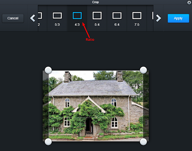The image size is (192, 151).
Task: Click the bottom-left crop handle
Action: 48,142
